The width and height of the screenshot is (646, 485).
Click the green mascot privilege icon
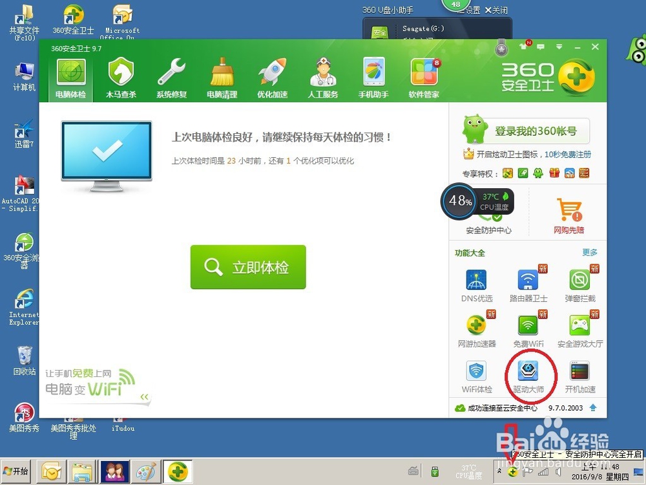coord(538,173)
